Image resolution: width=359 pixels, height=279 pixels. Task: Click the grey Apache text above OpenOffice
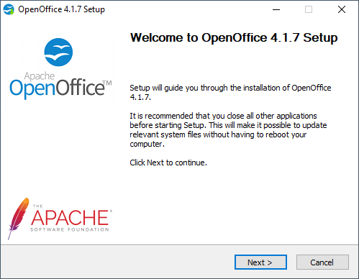click(x=40, y=76)
